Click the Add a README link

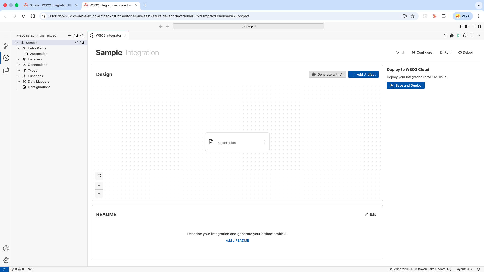[x=237, y=240]
